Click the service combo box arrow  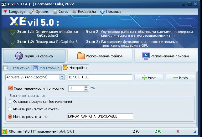(x=62, y=77)
